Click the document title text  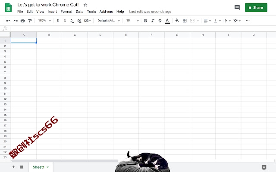[x=48, y=5]
